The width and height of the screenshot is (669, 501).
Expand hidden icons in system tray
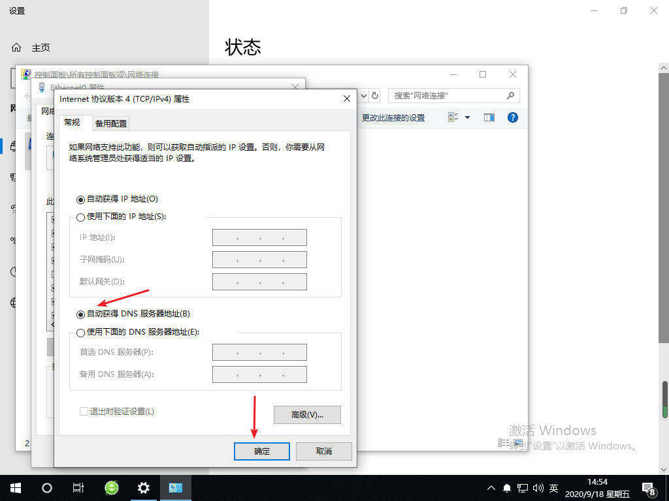pos(490,487)
